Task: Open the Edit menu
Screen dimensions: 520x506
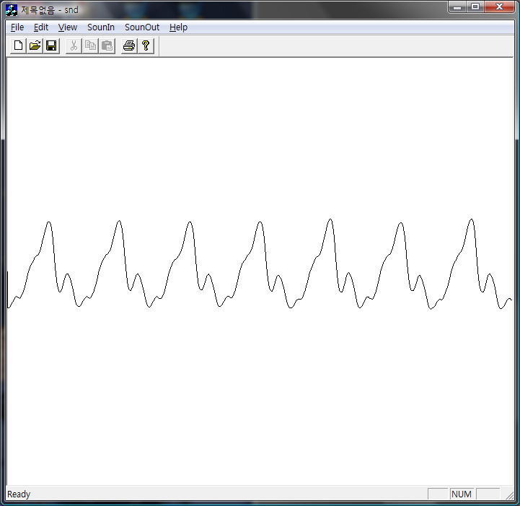Action: click(41, 27)
